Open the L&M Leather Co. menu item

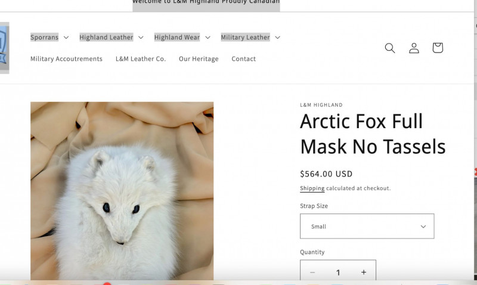(x=141, y=59)
